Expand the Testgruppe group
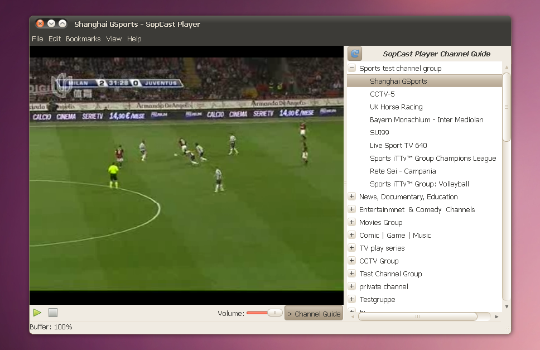The width and height of the screenshot is (540, 350). [351, 299]
